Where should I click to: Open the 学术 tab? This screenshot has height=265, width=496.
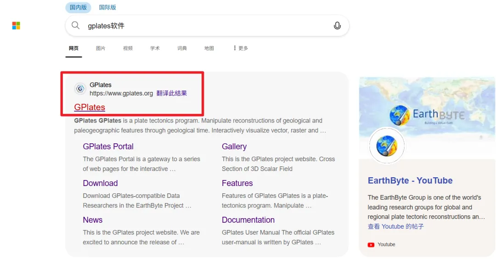155,48
